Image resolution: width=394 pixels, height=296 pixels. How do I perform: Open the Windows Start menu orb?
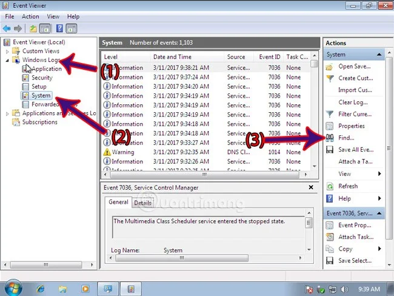click(x=12, y=288)
